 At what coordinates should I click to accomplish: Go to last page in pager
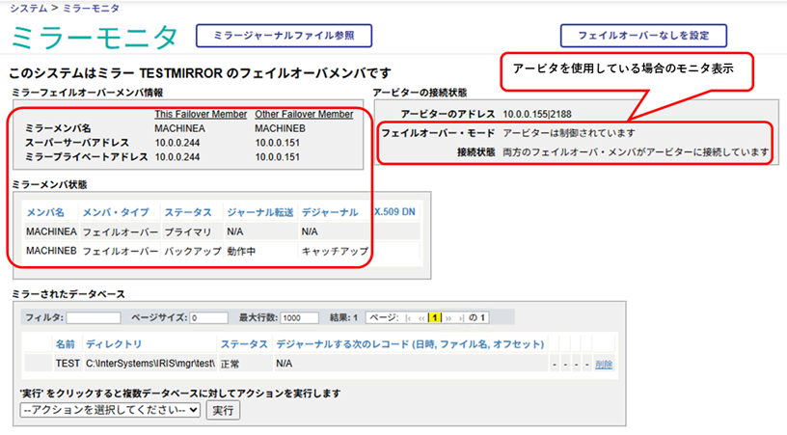(461, 317)
